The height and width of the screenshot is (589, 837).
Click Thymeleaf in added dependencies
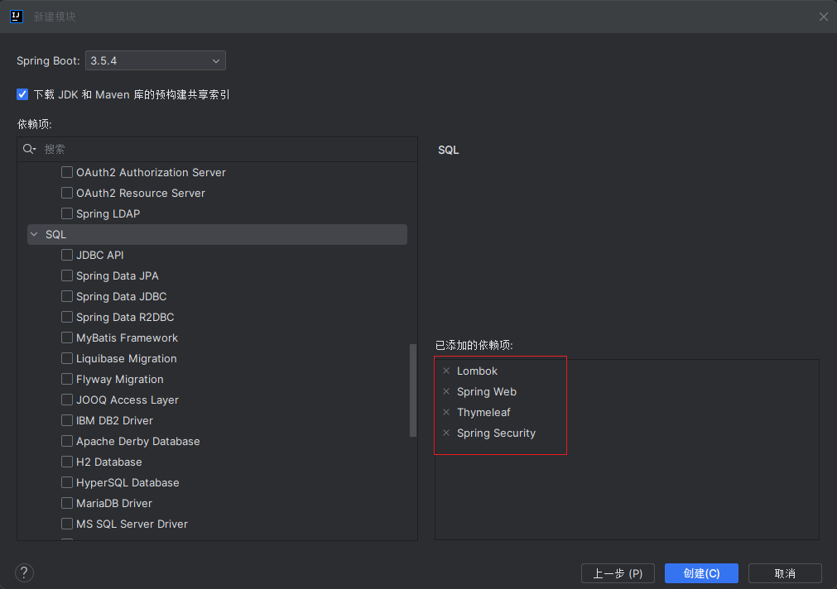pyautogui.click(x=483, y=413)
